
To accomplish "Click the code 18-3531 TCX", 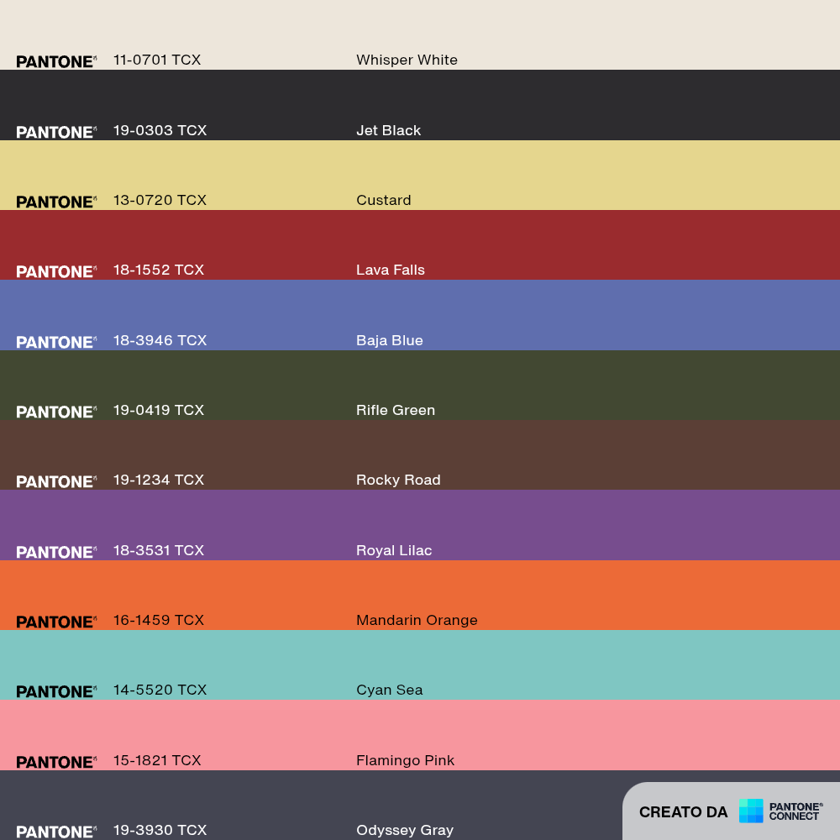I will point(159,551).
